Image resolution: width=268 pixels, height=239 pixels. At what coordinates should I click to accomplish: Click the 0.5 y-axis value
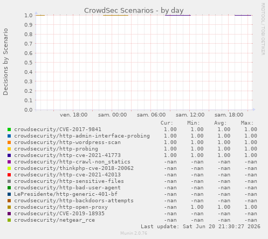29,63
